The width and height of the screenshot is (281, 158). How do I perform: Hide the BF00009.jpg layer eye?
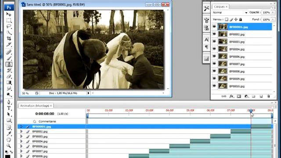pos(214,79)
